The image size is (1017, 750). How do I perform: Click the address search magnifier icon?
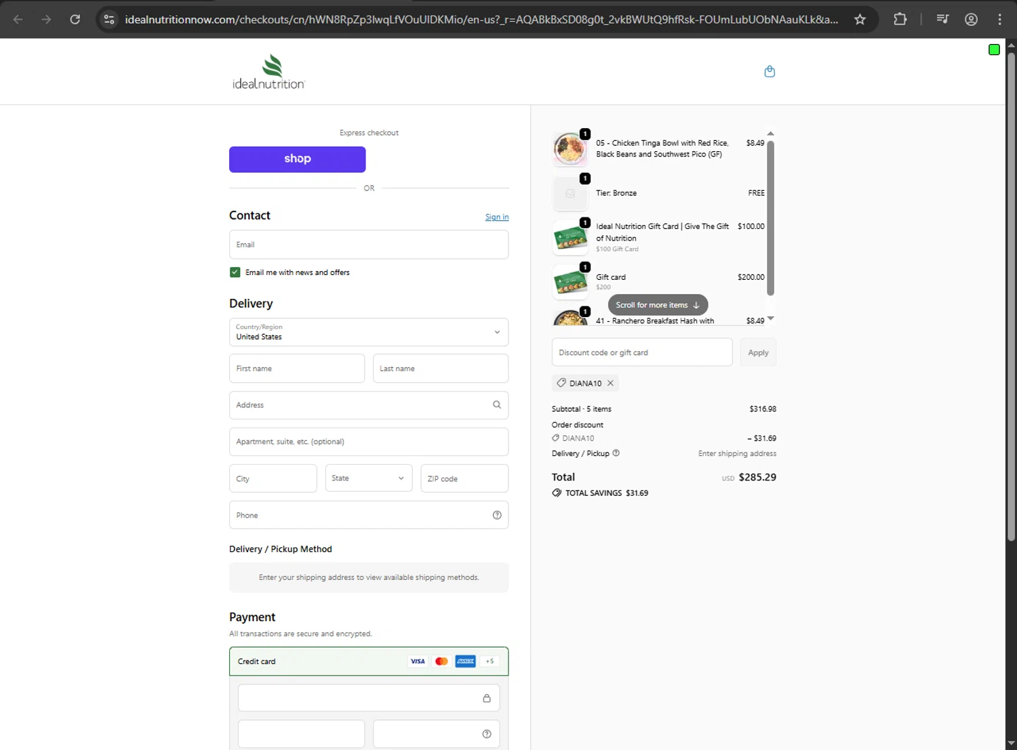[497, 404]
